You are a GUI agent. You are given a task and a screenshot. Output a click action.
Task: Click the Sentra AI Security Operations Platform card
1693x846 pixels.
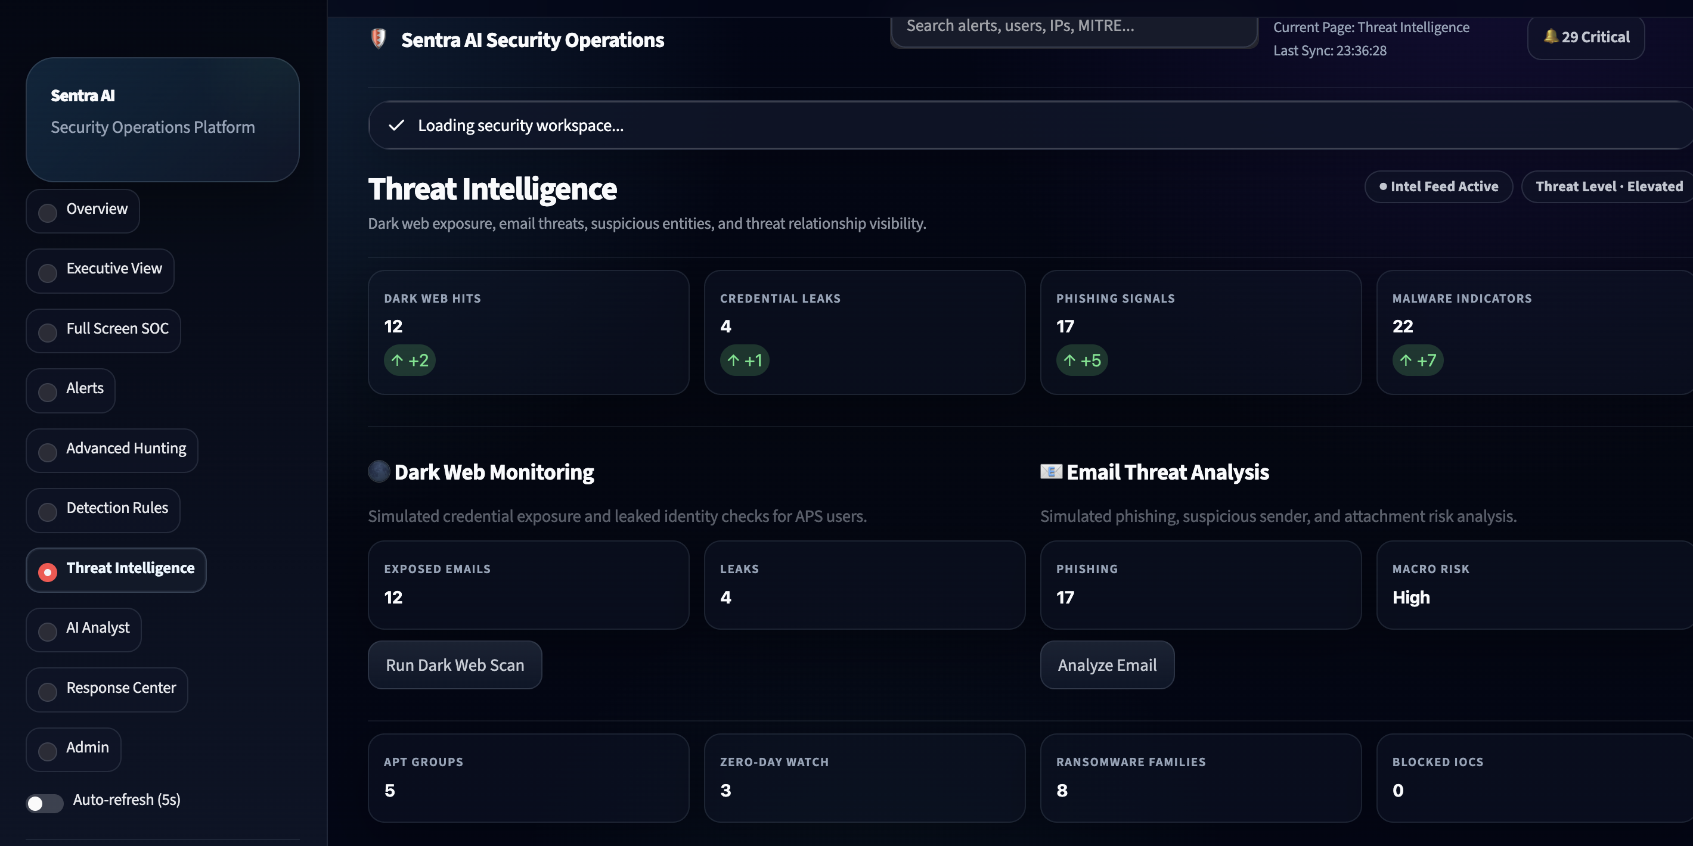point(162,120)
